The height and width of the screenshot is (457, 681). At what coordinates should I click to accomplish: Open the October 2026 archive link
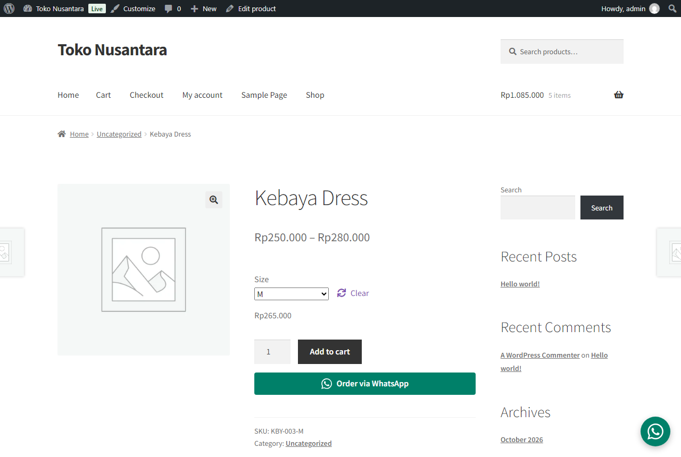click(522, 440)
